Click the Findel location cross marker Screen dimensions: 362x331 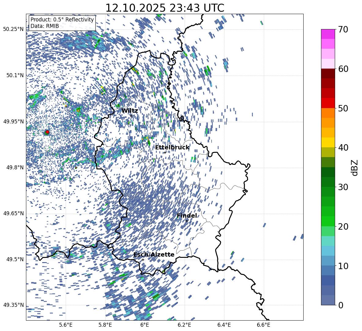tap(187, 221)
